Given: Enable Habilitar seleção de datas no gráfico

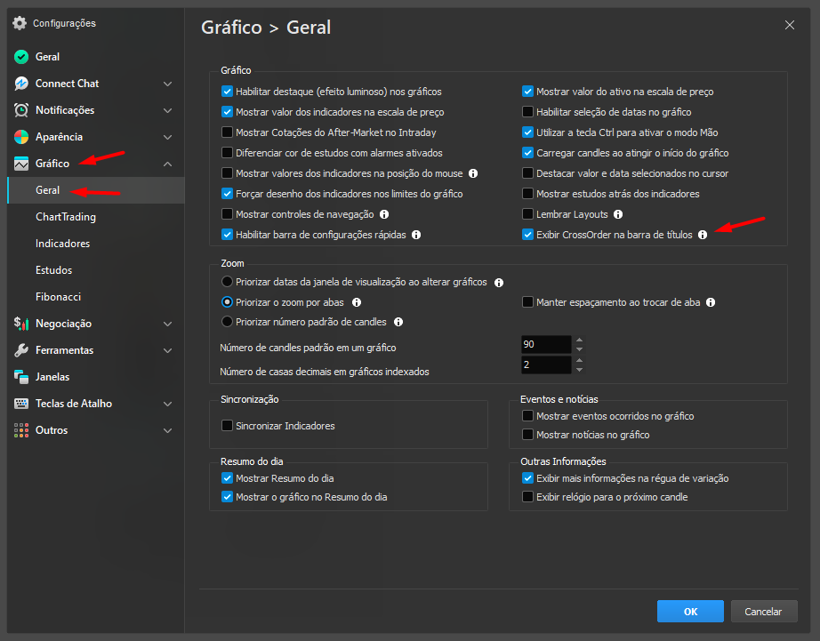Looking at the screenshot, I should click(527, 112).
